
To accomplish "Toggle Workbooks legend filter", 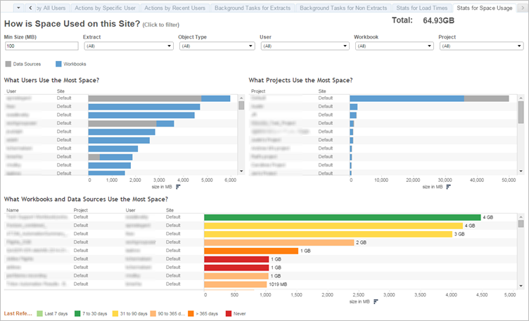I will [71, 64].
